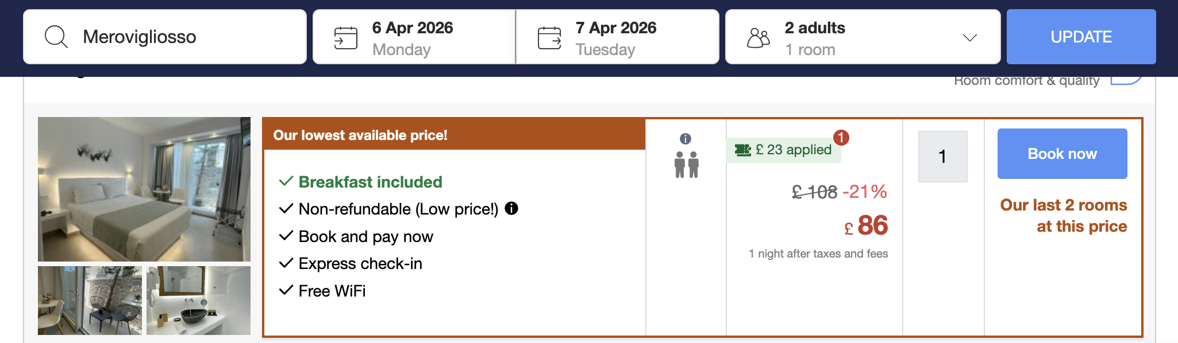Click the occupancy info icon above guests
1178x343 pixels.
point(686,139)
